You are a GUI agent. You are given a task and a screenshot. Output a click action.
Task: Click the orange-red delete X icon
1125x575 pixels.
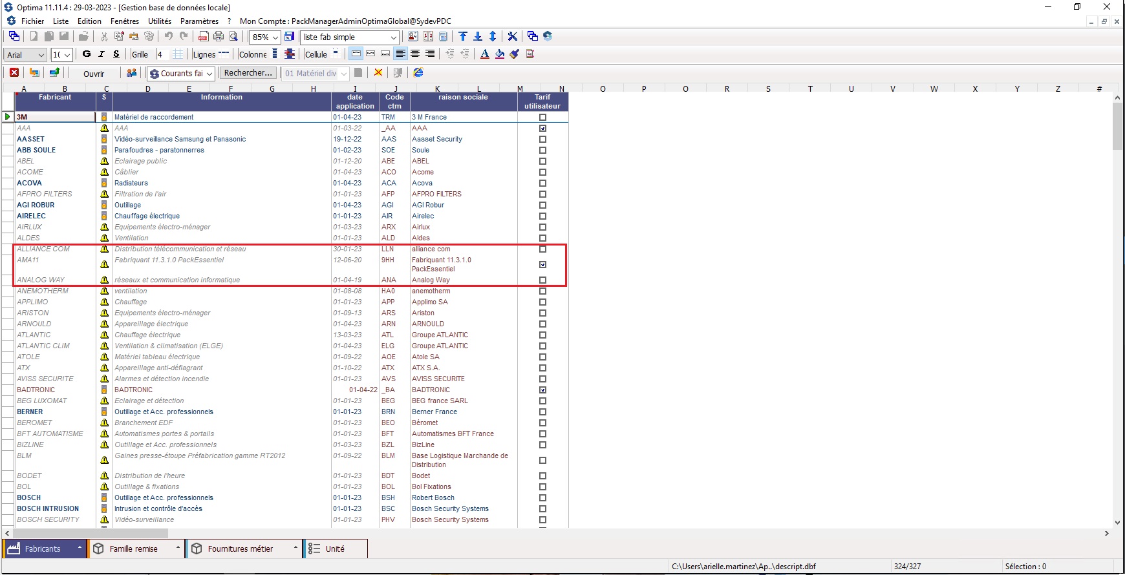coord(378,73)
